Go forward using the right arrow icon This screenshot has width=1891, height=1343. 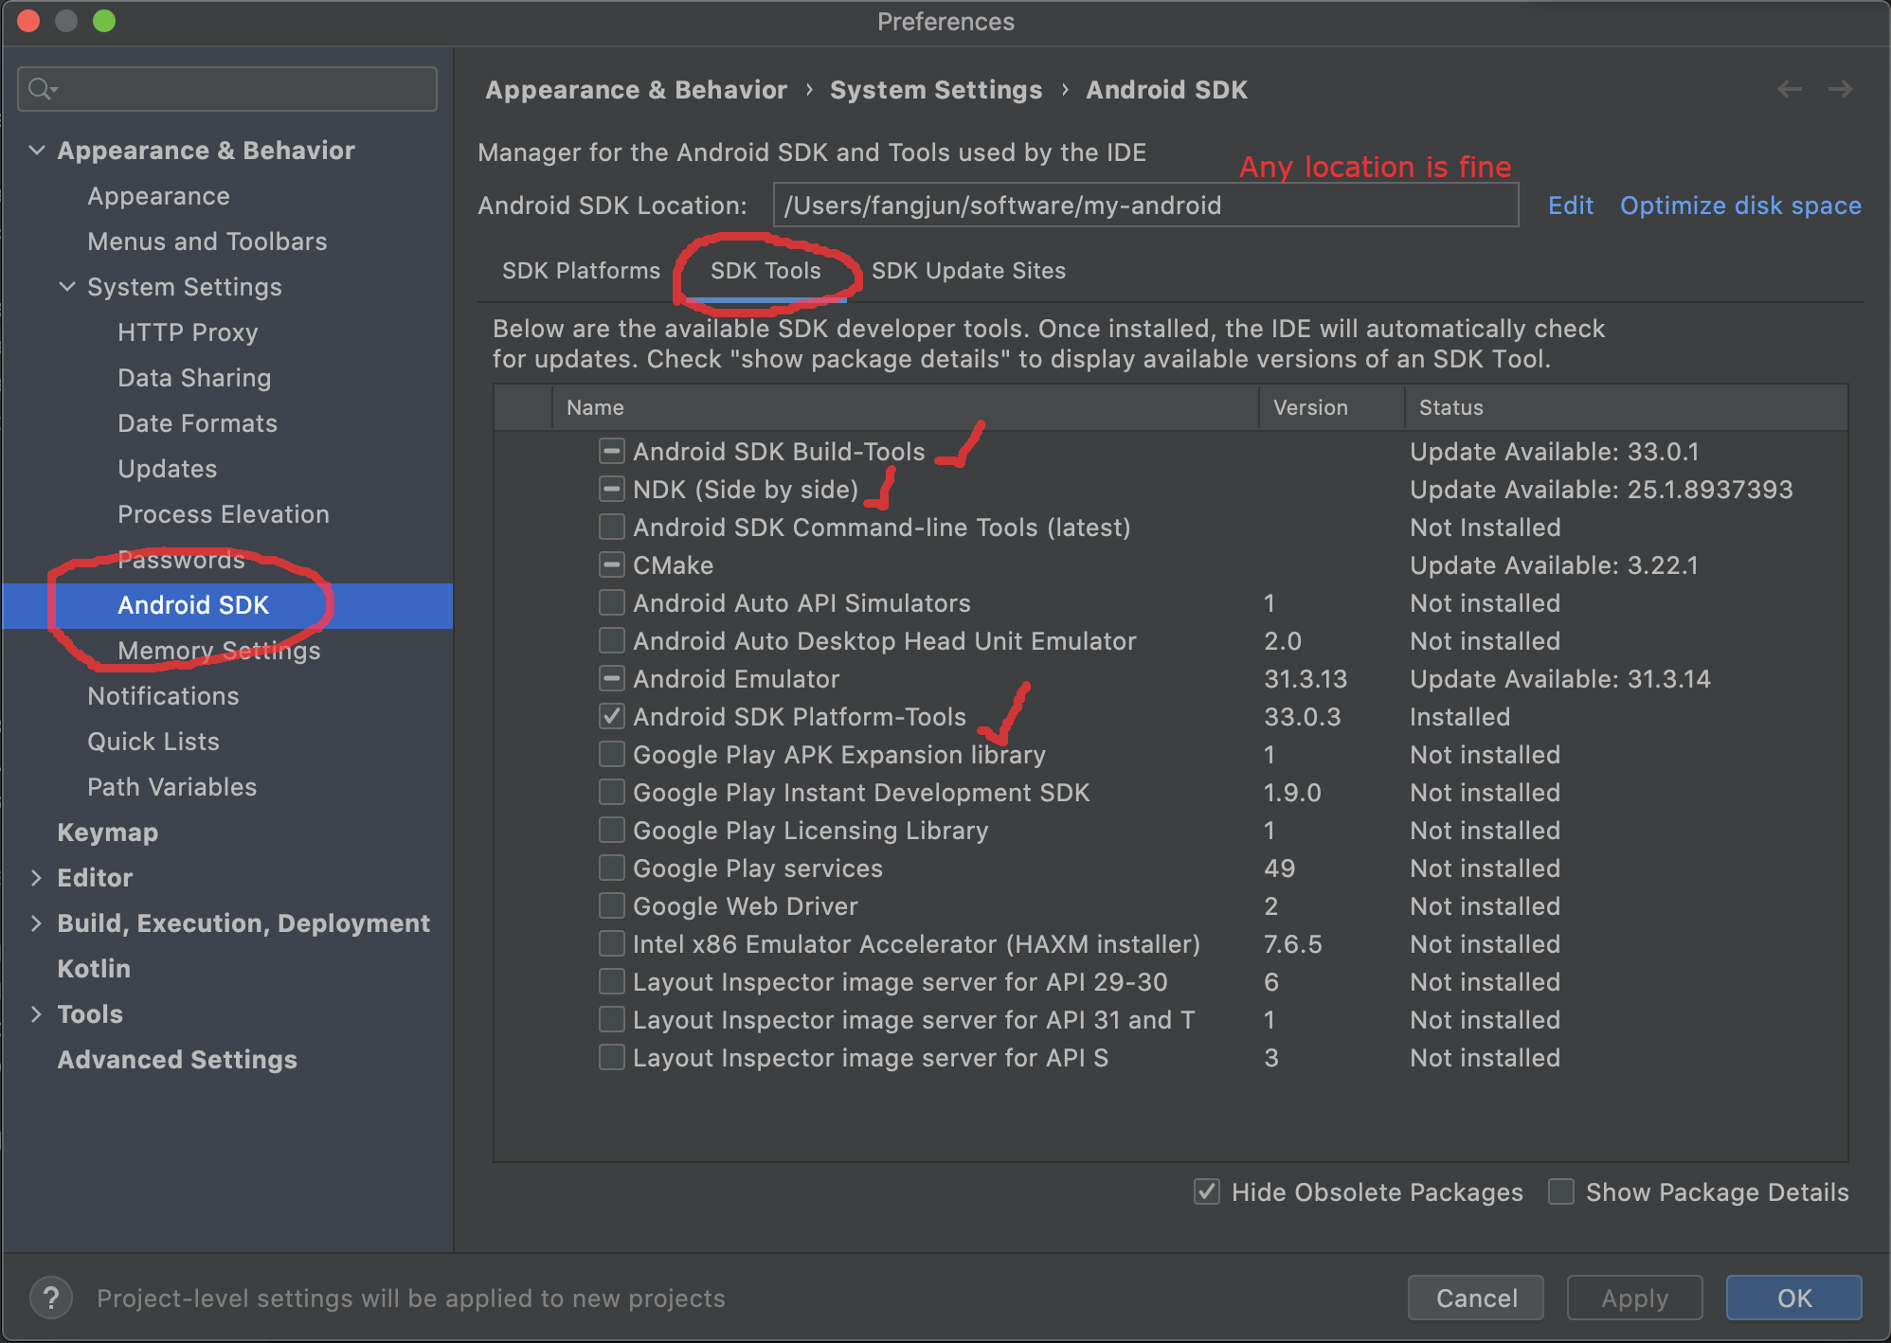(1841, 89)
